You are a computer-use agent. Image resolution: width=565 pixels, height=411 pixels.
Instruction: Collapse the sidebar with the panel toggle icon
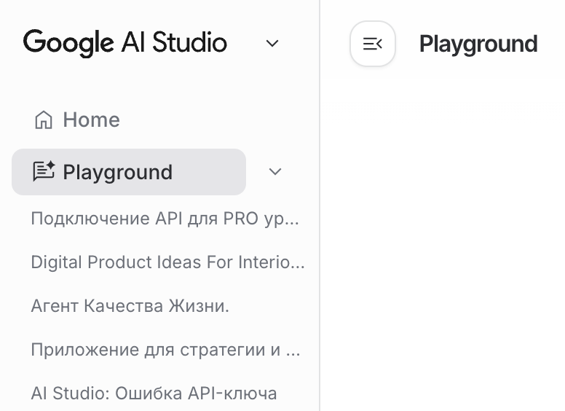372,44
